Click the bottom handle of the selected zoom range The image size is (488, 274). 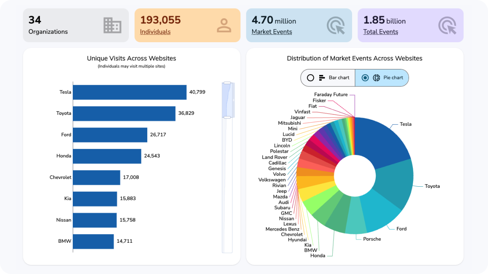pyautogui.click(x=227, y=117)
